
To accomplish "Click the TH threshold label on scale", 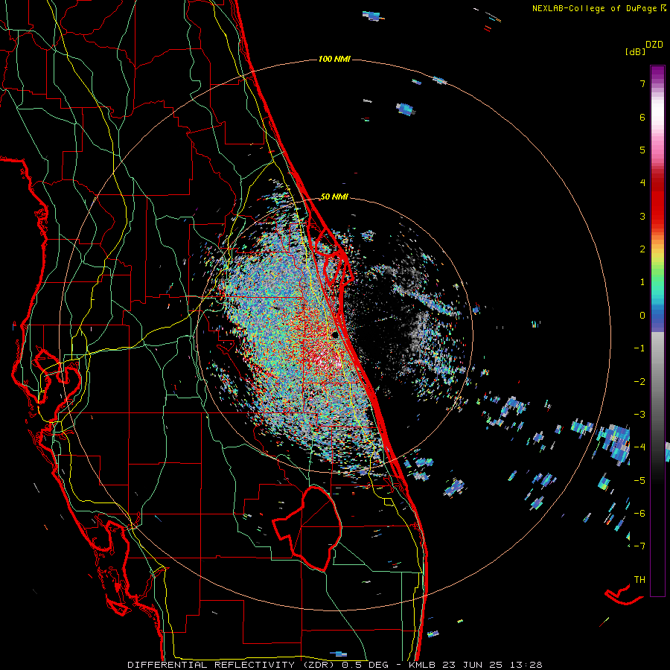I will click(x=639, y=580).
